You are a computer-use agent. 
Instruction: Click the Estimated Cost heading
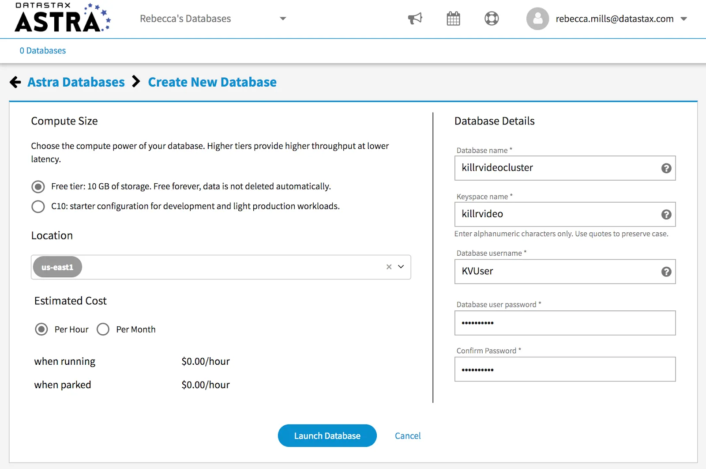(71, 301)
